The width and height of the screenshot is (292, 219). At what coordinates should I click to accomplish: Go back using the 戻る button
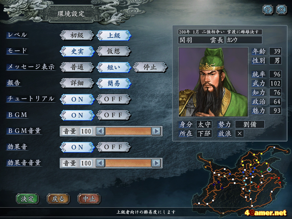(x=58, y=199)
